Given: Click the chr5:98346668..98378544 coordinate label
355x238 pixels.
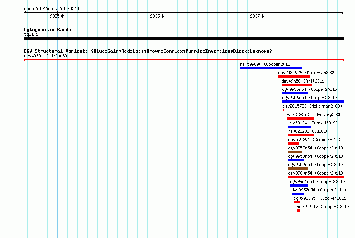Looking at the screenshot, I should click(x=51, y=8).
